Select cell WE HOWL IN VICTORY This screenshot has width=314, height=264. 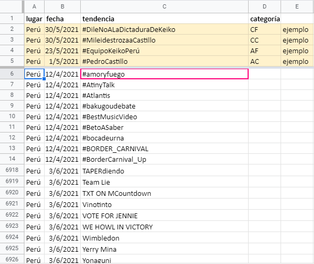tap(164, 227)
